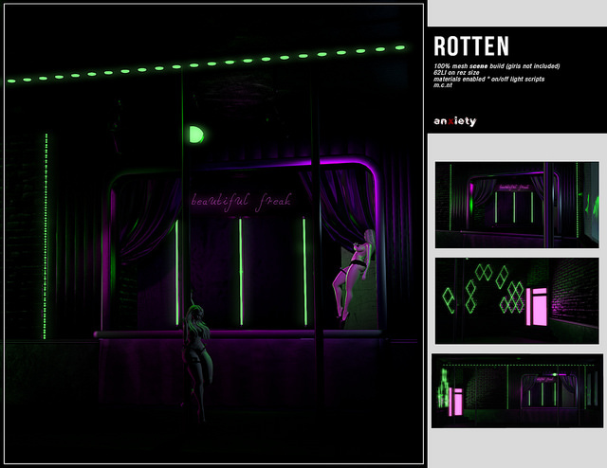Viewport: 607px width, 468px height.
Task: Open the top thumbnail of the curtained stage
Action: [517, 205]
